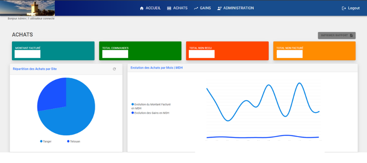
Task: Click the document icon on Imprimer Rapport
Action: 352,35
